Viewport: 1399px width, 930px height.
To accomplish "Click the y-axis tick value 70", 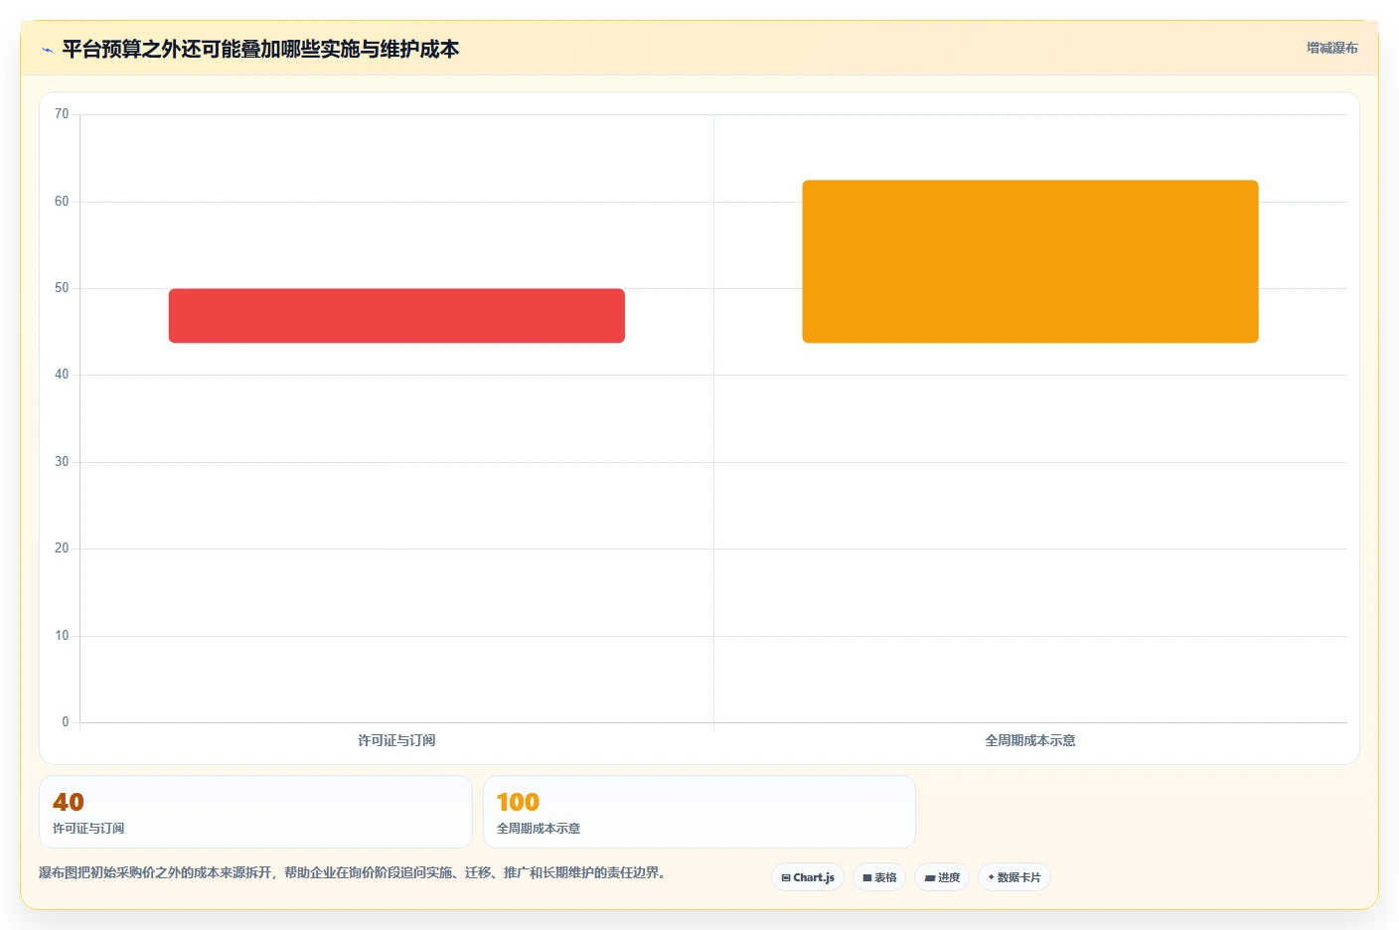I will 62,114.
